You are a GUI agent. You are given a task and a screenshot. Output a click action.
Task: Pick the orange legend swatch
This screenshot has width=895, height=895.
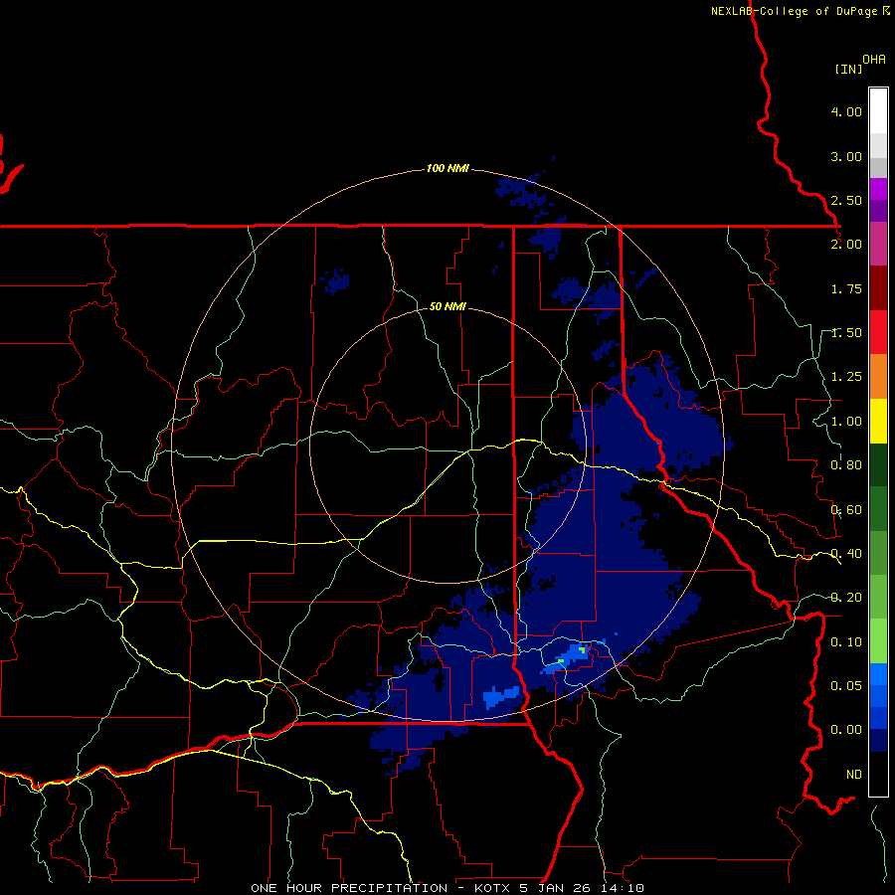pos(878,377)
